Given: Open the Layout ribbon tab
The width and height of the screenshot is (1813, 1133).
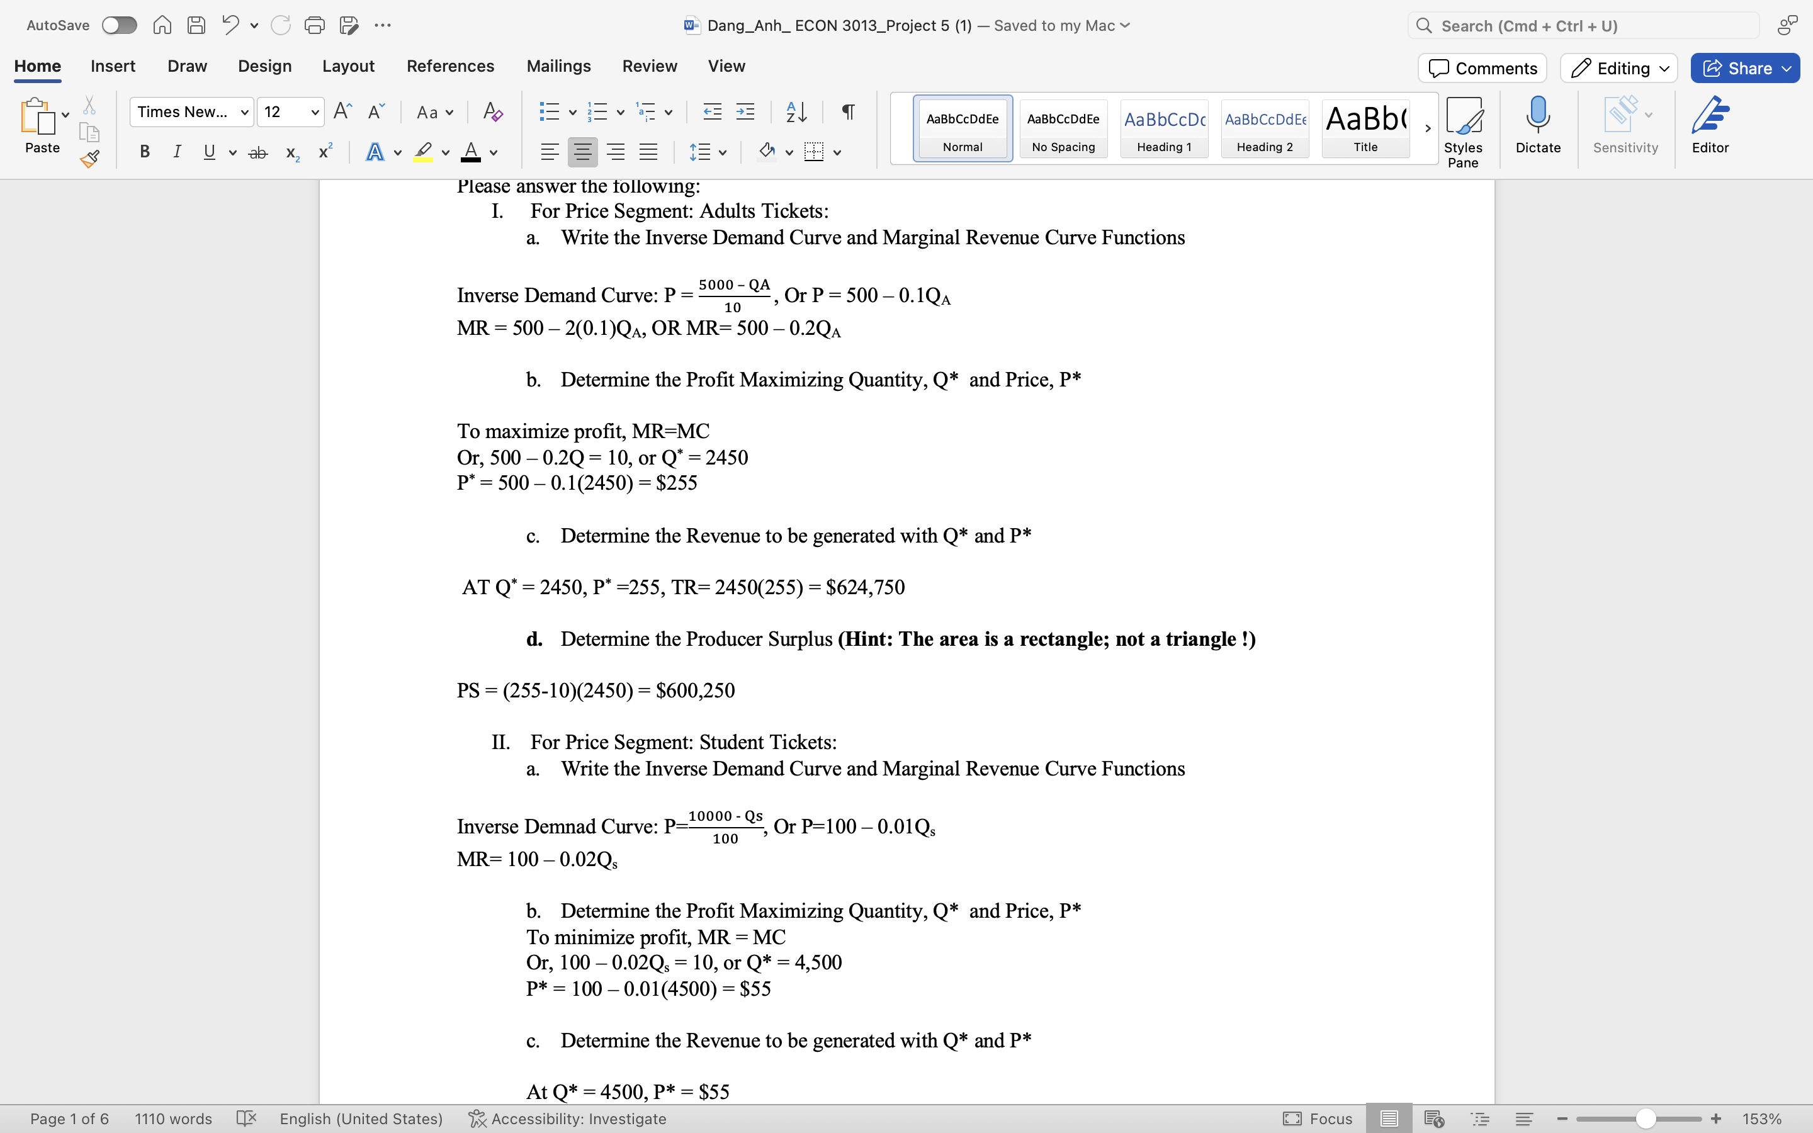Looking at the screenshot, I should (347, 66).
